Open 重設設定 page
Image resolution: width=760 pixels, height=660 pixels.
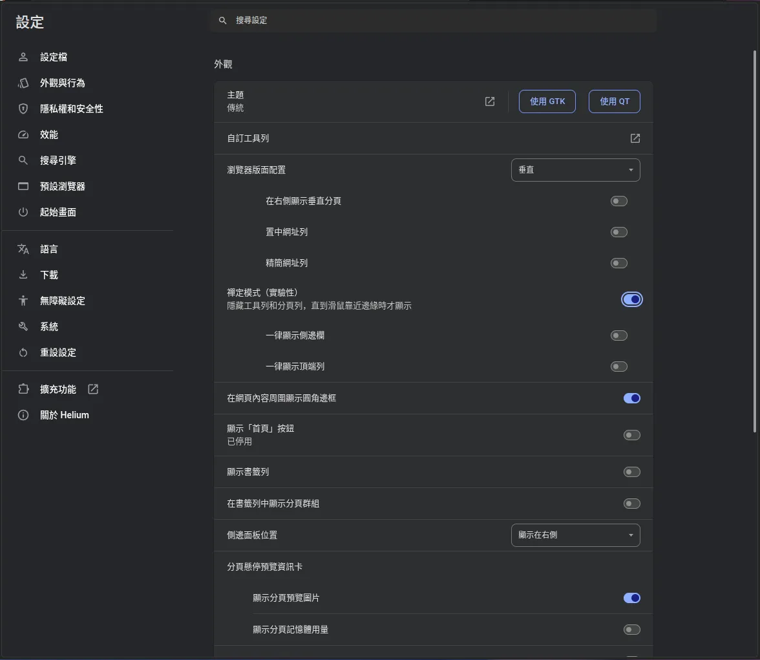pos(58,352)
